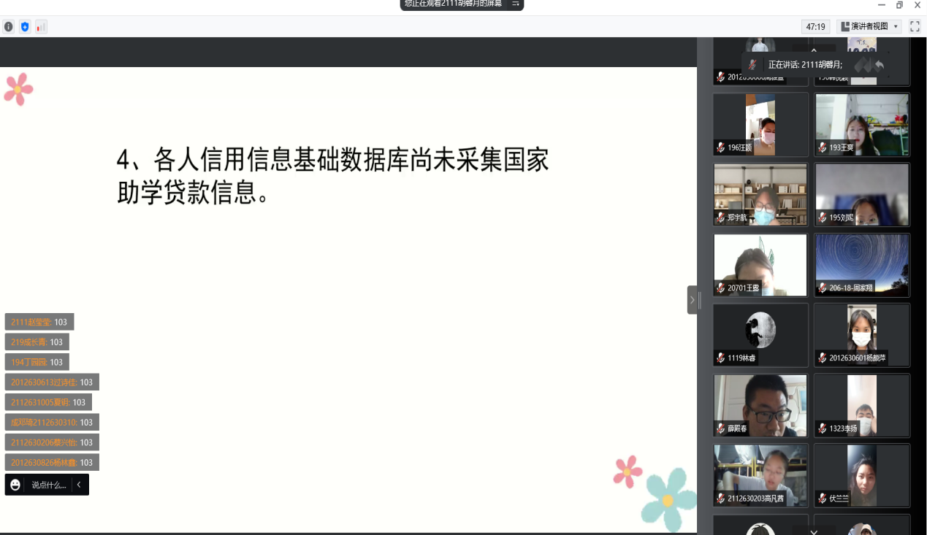The width and height of the screenshot is (927, 535).
Task: Select the video tile of 2012630601杨颜萍
Action: [x=862, y=335]
